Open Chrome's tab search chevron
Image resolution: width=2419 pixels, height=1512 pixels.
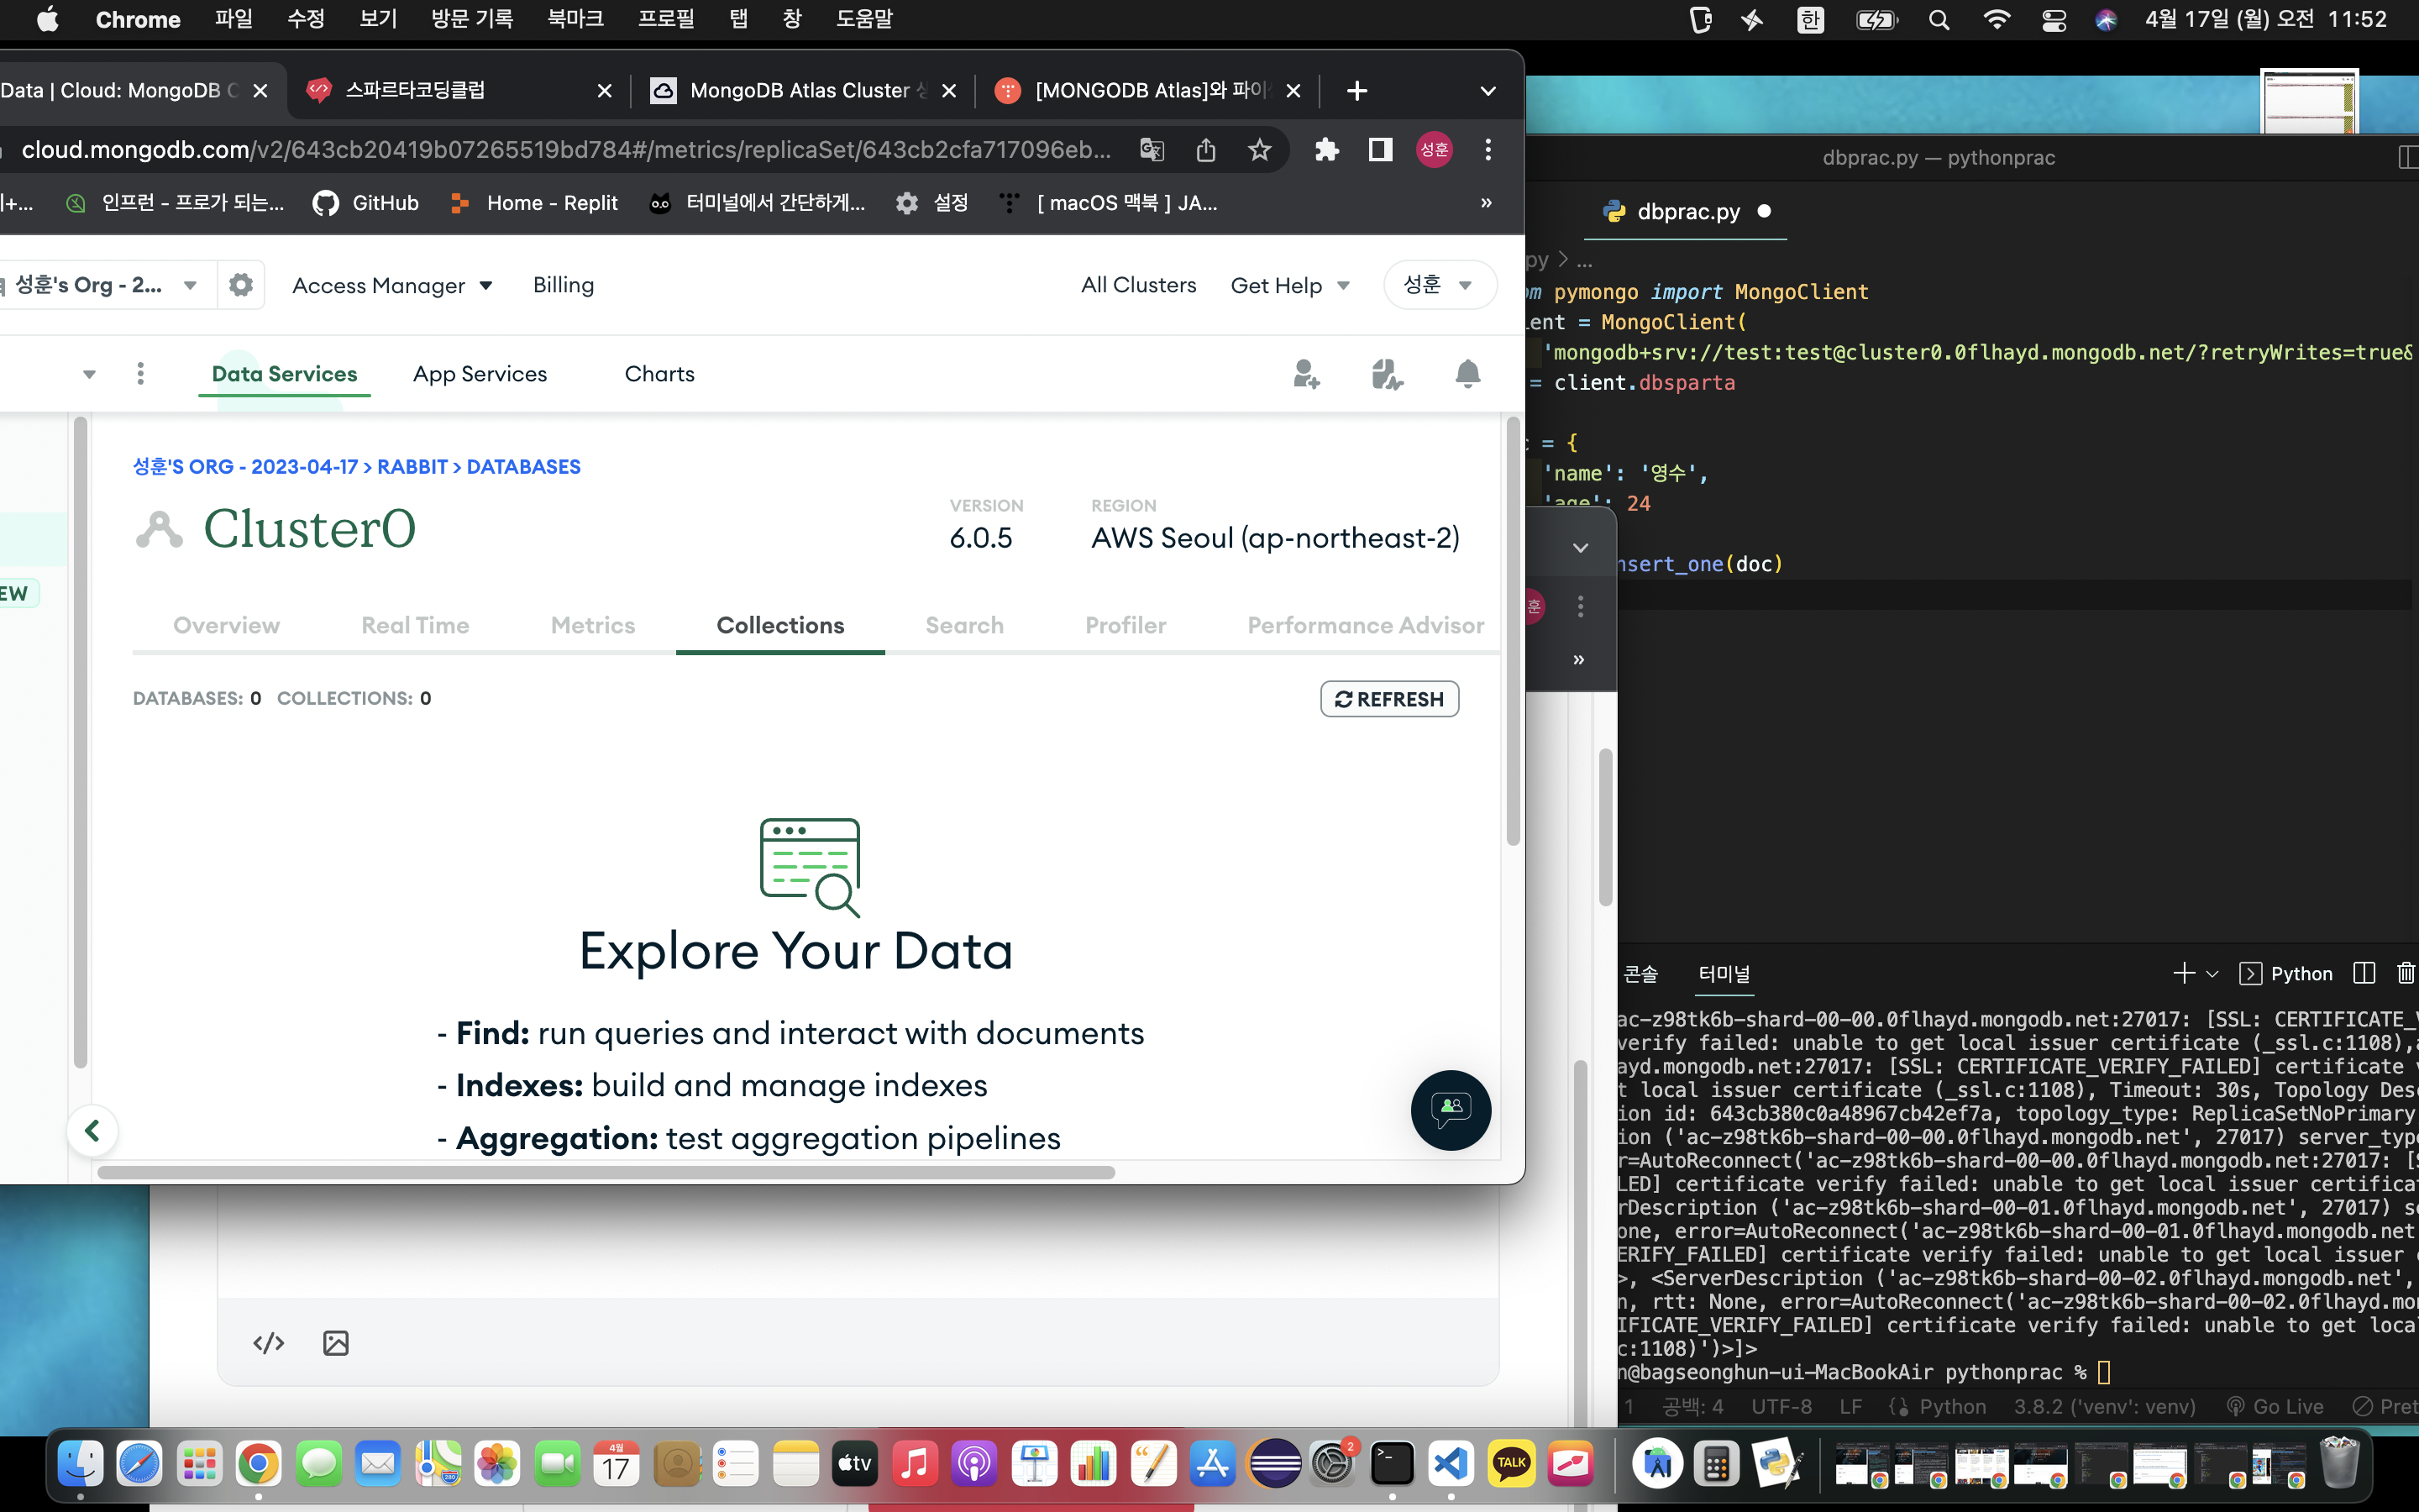point(1488,91)
